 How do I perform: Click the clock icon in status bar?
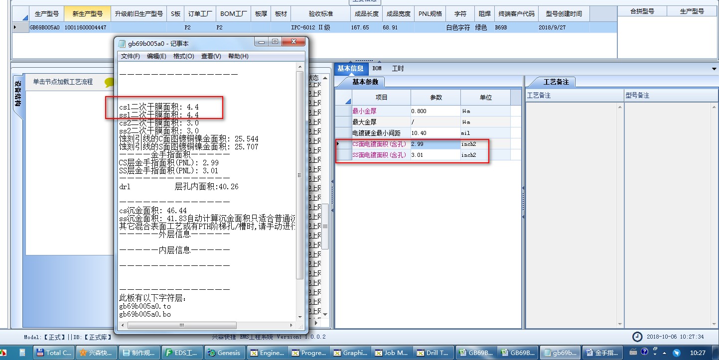pos(637,337)
